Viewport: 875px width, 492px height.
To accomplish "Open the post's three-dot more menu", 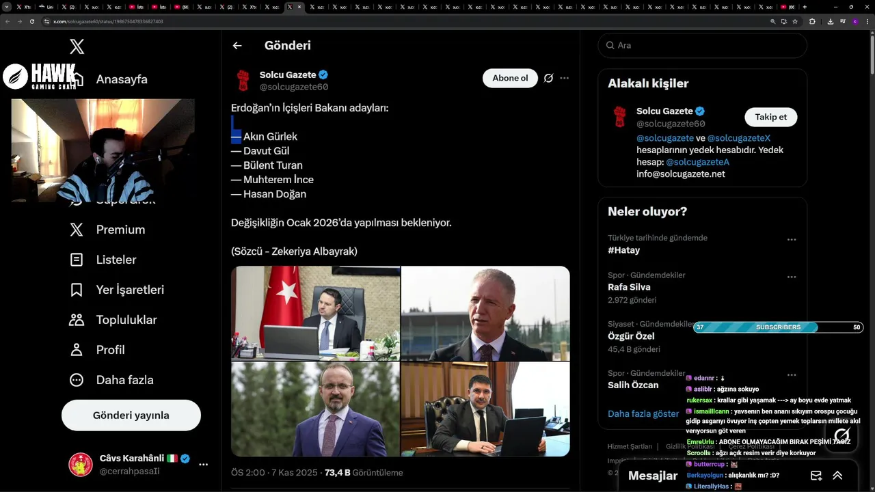I will [x=564, y=78].
